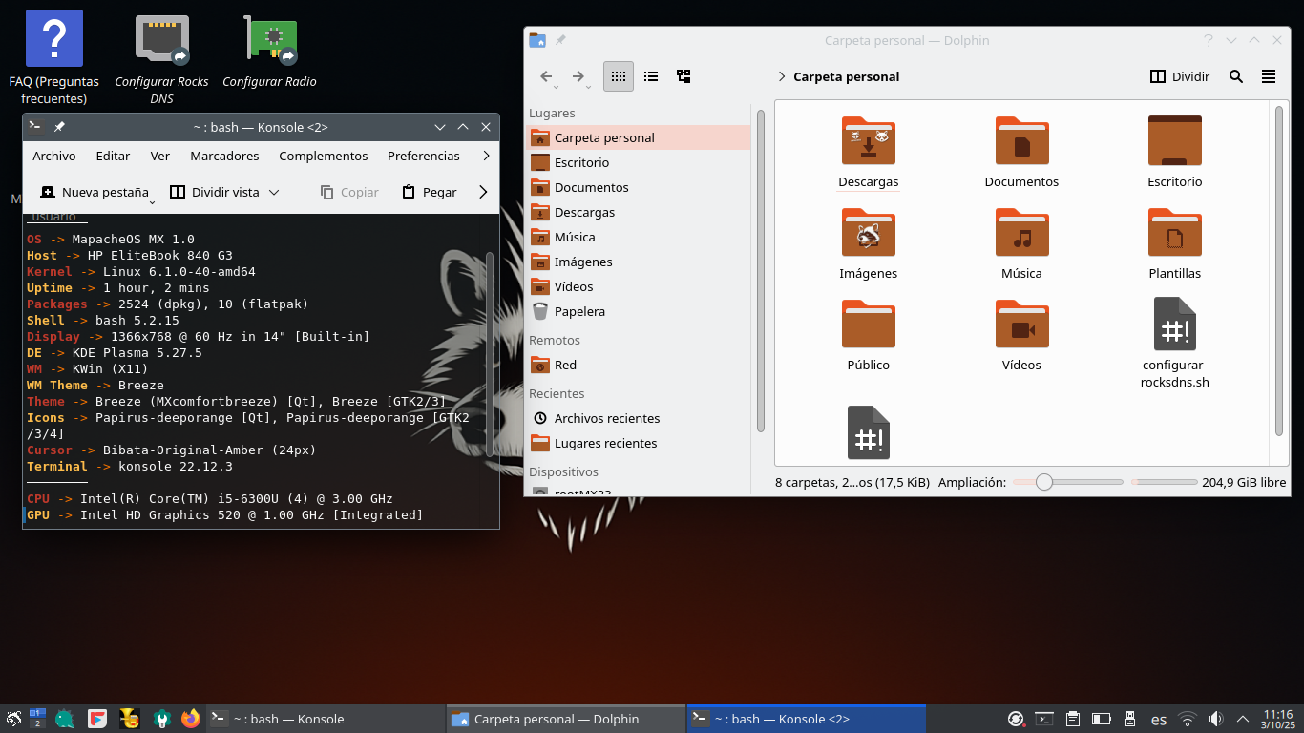Adjust the Ampliación zoom slider in Dolphin
Image resolution: width=1304 pixels, height=733 pixels.
pyautogui.click(x=1068, y=482)
